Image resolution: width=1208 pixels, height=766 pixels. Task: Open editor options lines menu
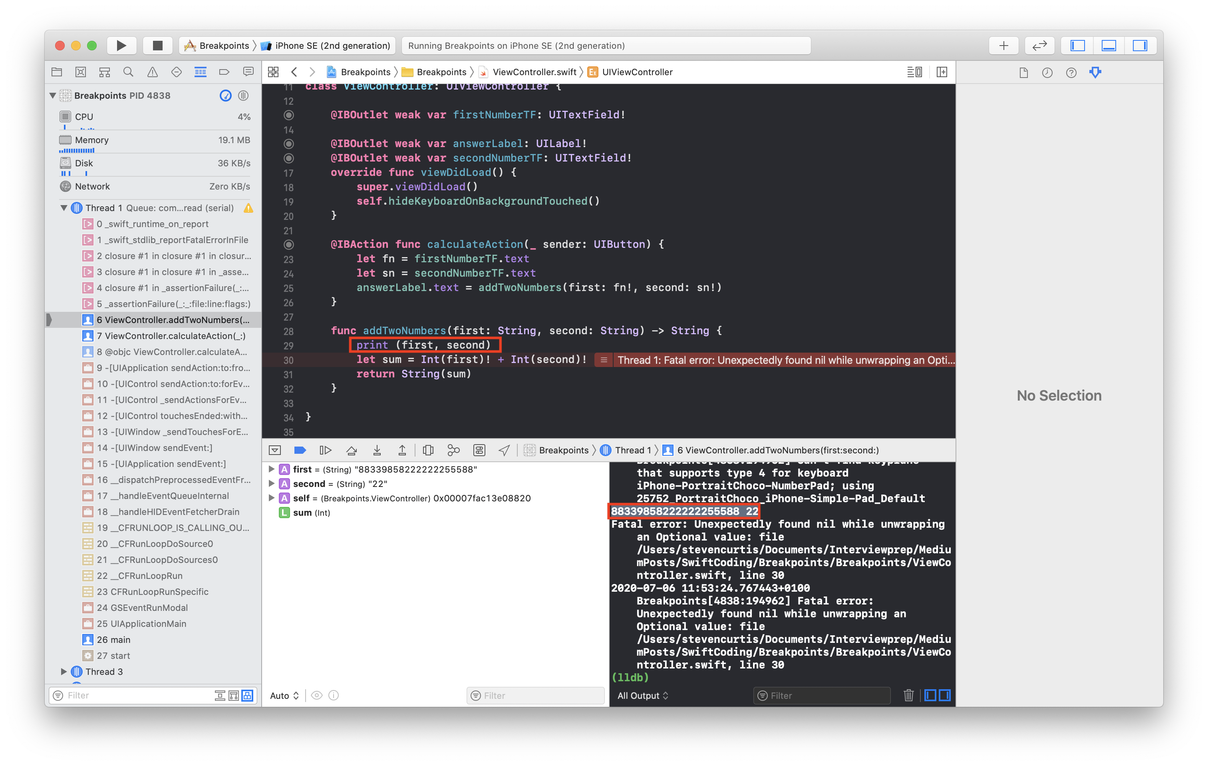click(914, 72)
